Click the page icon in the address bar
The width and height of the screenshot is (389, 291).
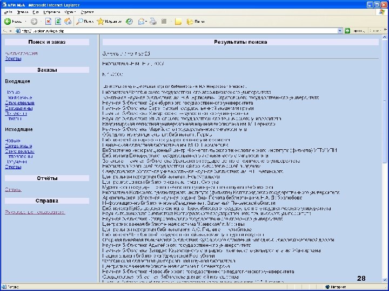(18, 31)
